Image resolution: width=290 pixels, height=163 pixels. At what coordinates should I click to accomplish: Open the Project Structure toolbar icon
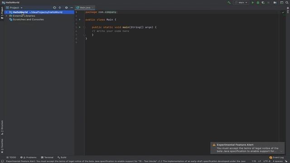[275, 3]
